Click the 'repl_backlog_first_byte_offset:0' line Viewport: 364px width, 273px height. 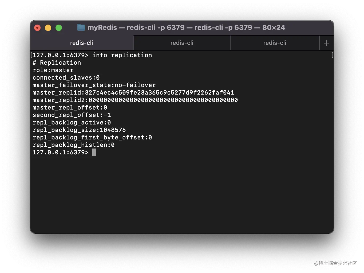pyautogui.click(x=92, y=137)
